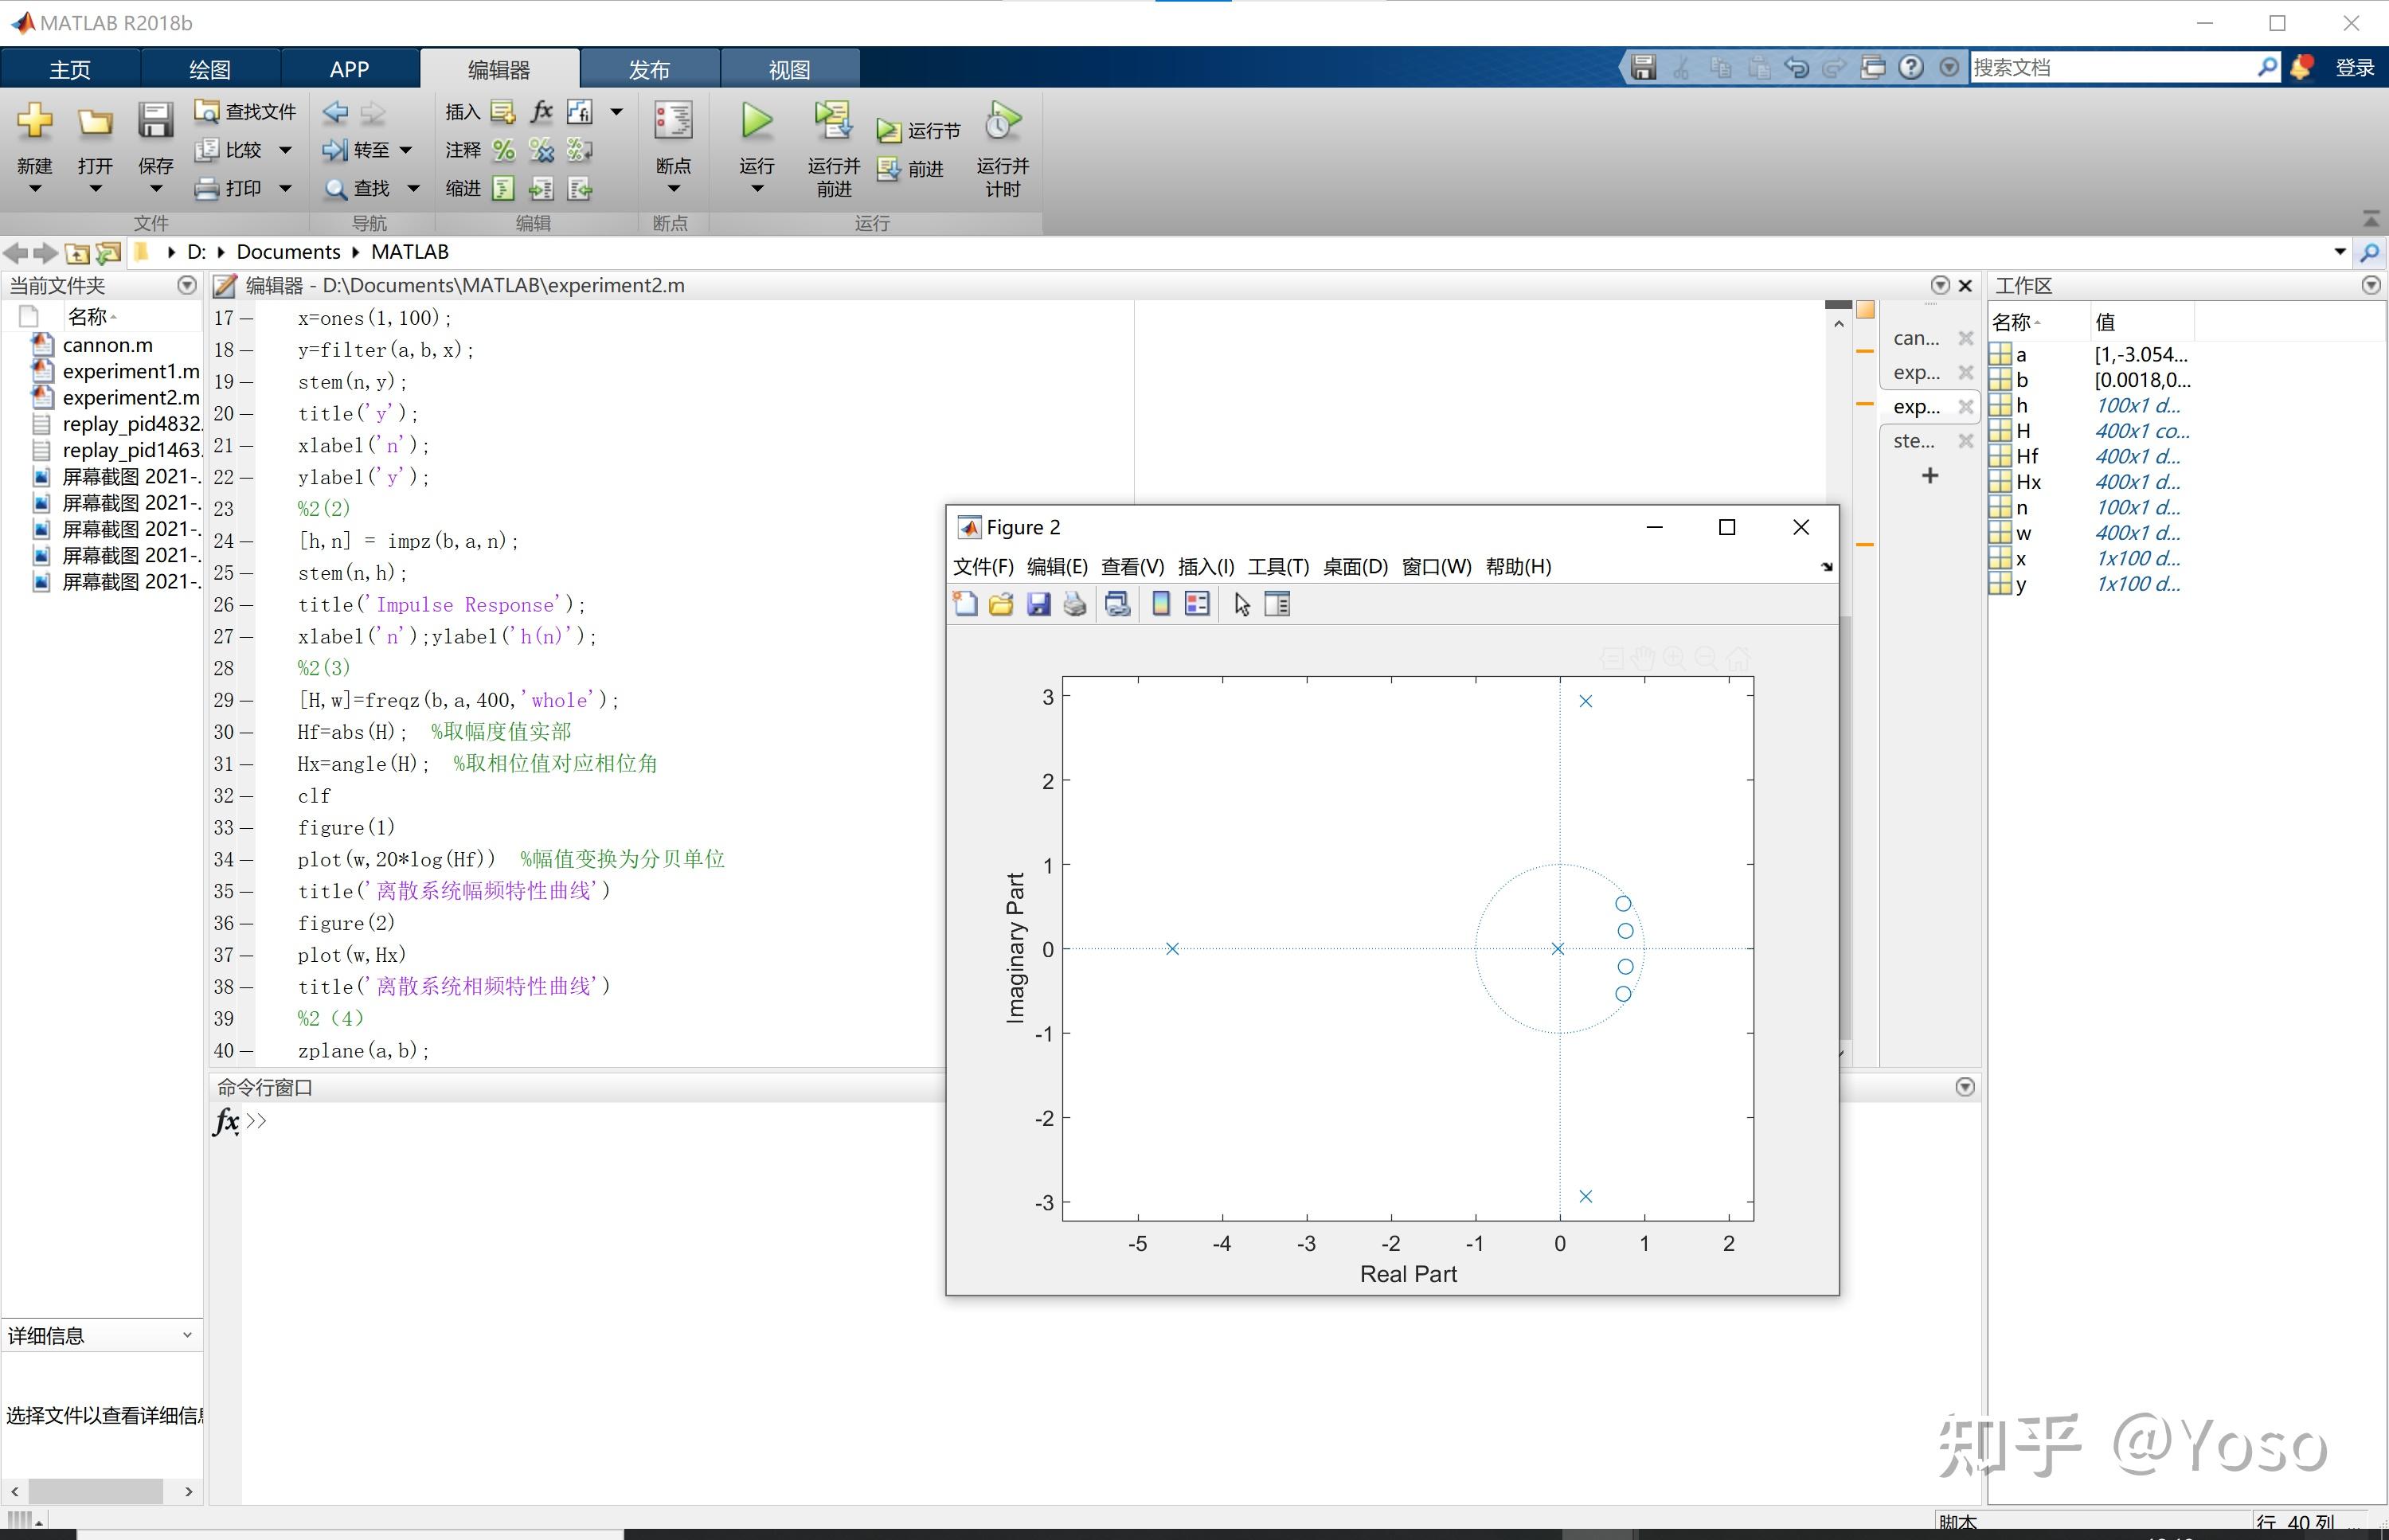
Task: Open the Workspace (工作区) panel actions menu
Action: tap(2370, 285)
